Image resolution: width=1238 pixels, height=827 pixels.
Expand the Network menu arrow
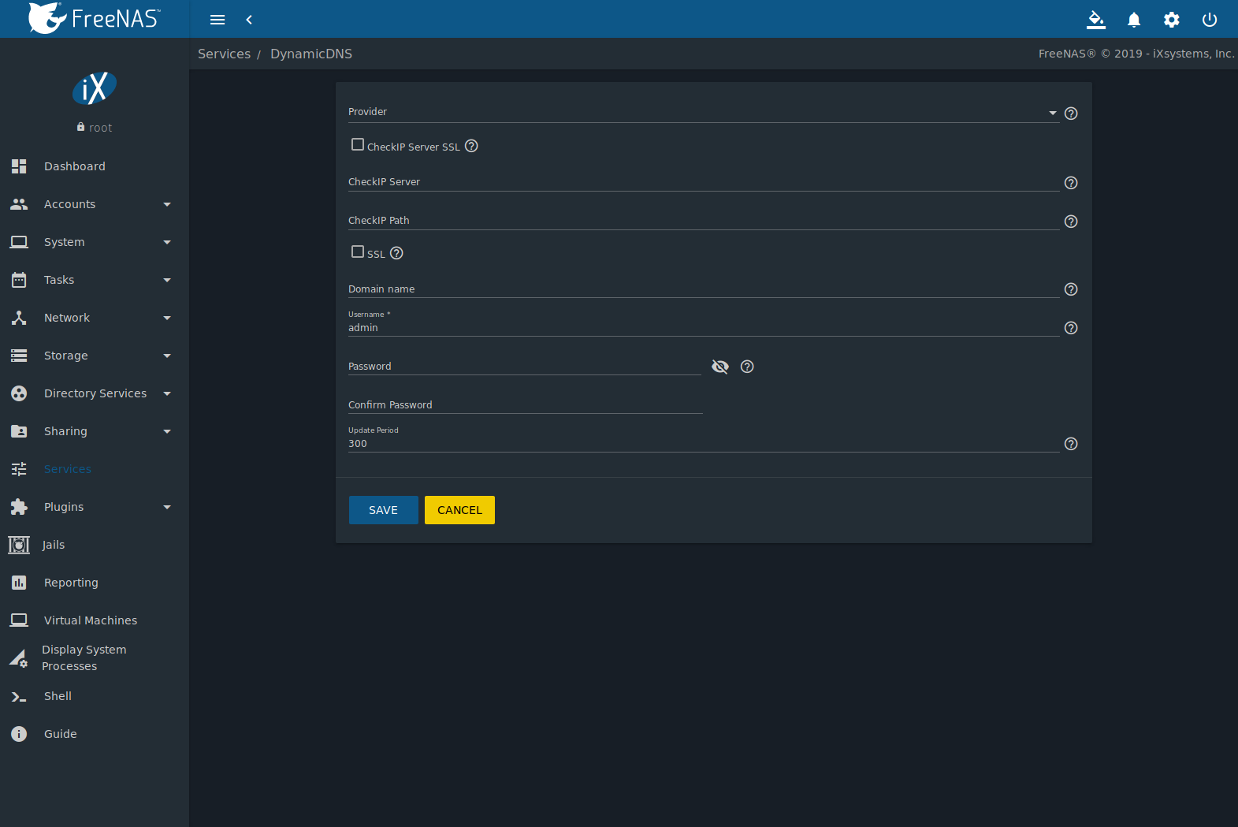(167, 318)
